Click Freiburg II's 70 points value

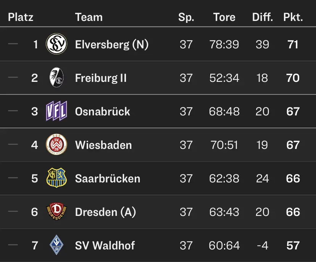tap(293, 78)
